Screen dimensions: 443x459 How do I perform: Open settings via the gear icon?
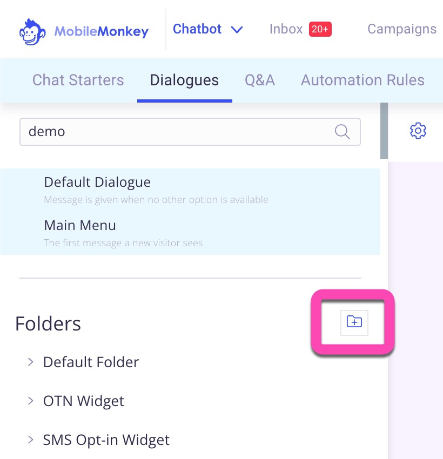418,131
